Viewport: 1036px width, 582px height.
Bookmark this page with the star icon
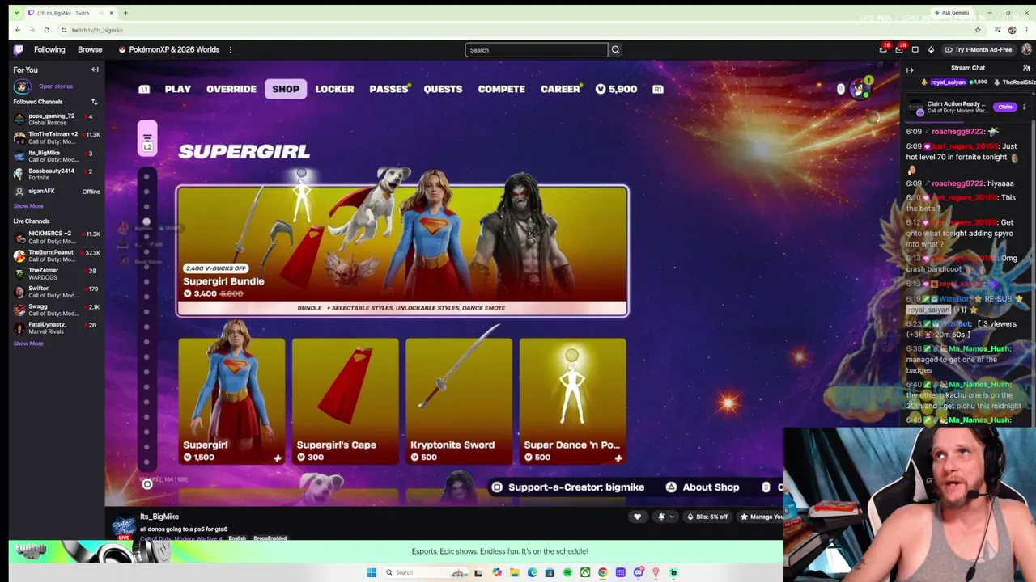pyautogui.click(x=978, y=30)
